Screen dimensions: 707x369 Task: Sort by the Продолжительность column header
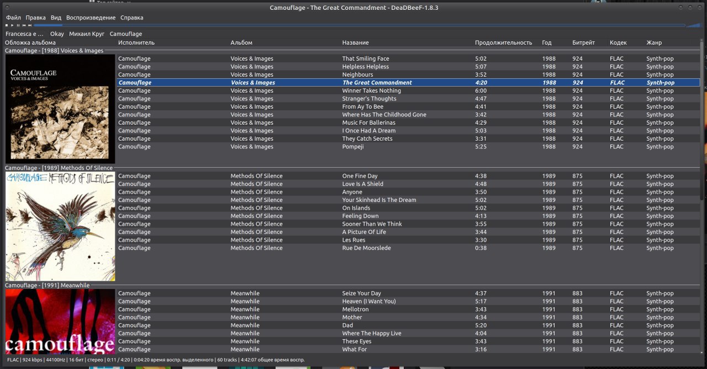[x=507, y=42]
